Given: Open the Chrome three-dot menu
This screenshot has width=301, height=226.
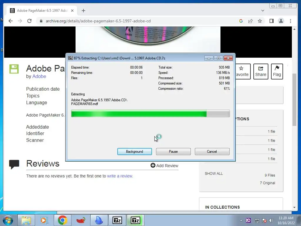Looking at the screenshot, I should point(290,21).
